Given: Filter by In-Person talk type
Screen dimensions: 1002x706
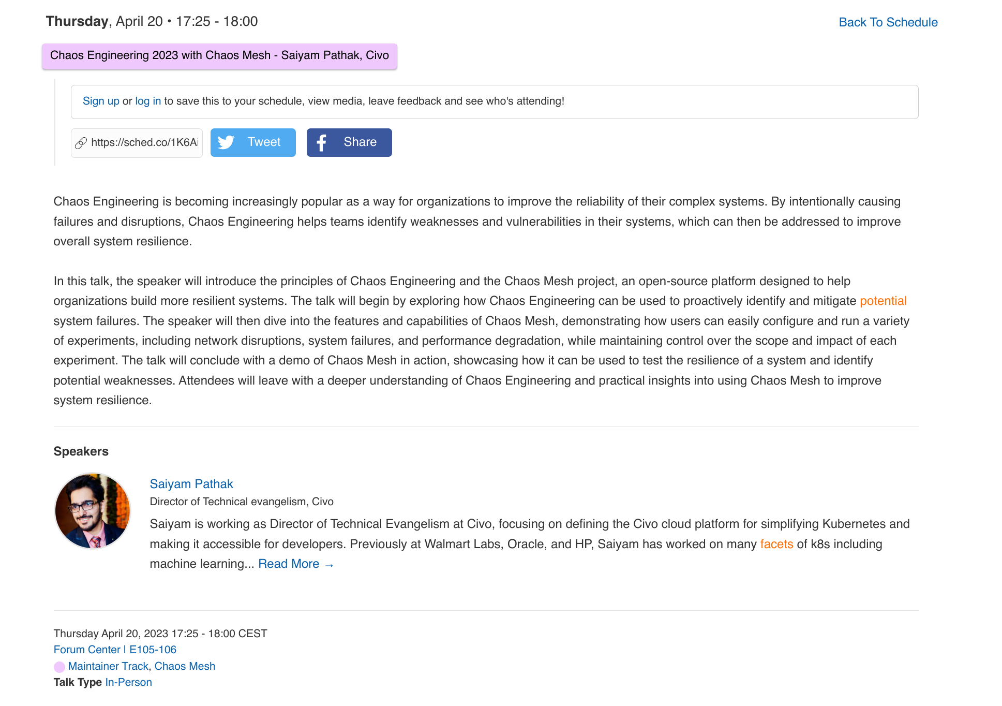Looking at the screenshot, I should pos(128,682).
